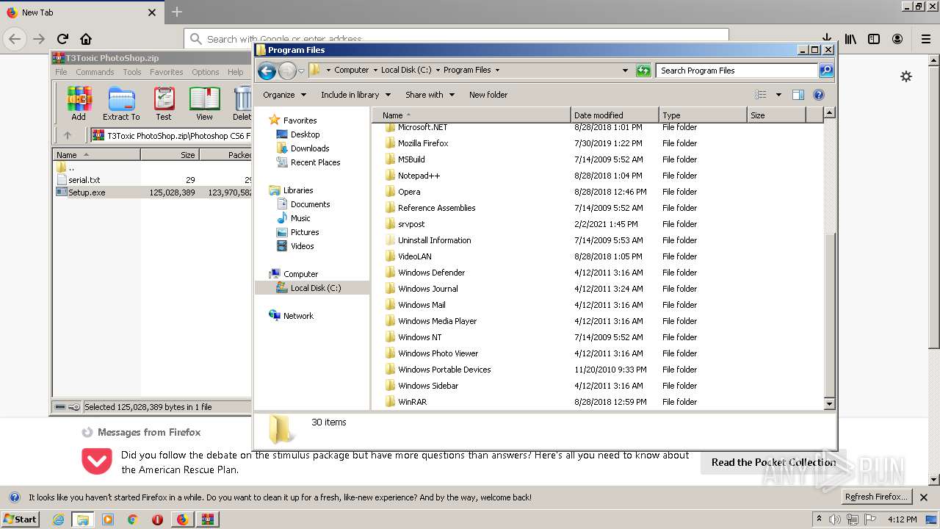Select Downloads in navigation pane
Screen dimensions: 940x529
[309, 148]
